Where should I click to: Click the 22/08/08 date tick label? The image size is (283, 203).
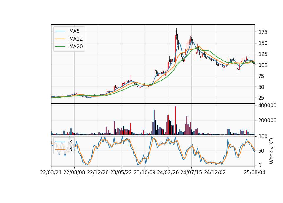click(x=74, y=172)
